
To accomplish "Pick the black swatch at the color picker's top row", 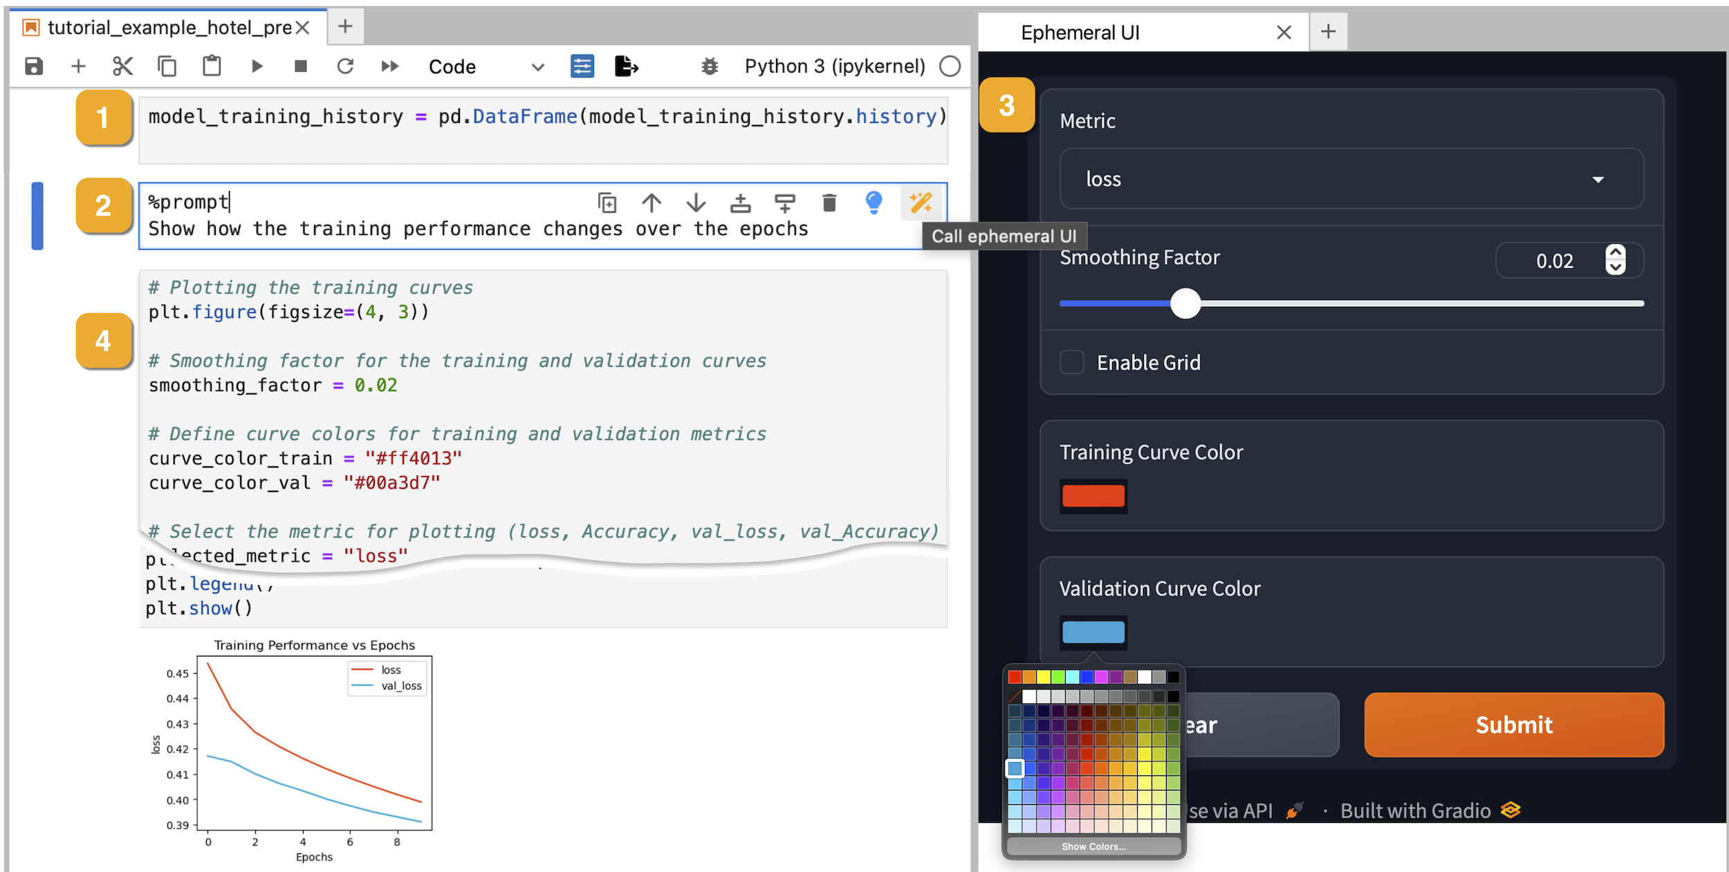I will 1174,676.
